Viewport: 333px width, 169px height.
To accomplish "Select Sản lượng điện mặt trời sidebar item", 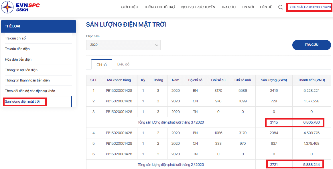I will pos(22,102).
